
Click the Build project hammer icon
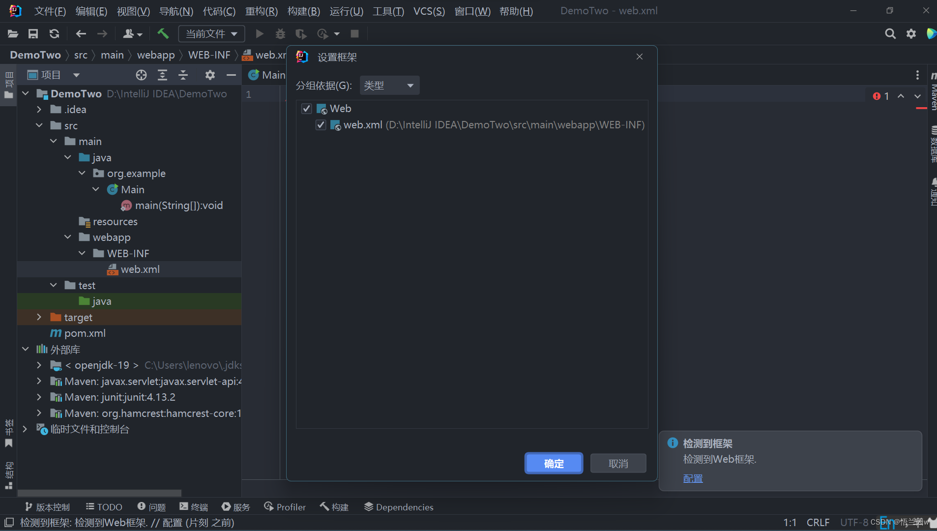pos(163,33)
